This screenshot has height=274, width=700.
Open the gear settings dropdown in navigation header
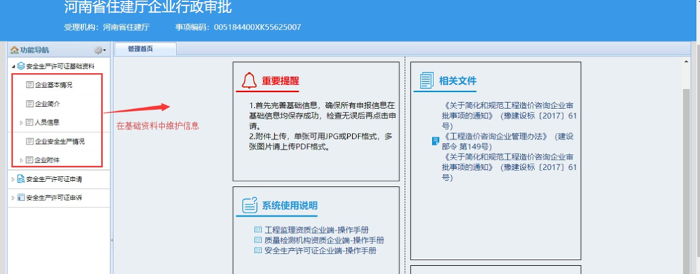(x=100, y=50)
